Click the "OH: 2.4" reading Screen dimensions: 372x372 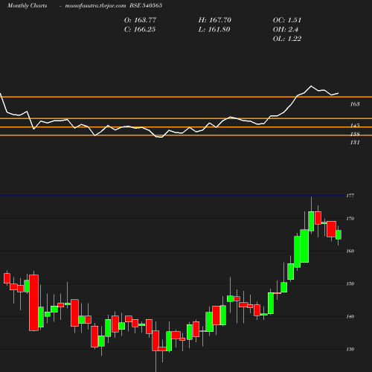[286, 30]
